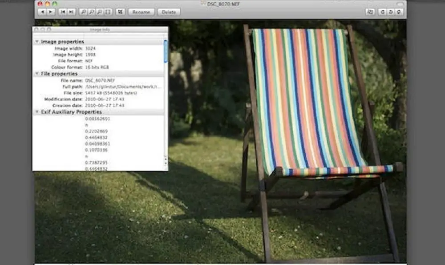Image resolution: width=445 pixels, height=265 pixels.
Task: Collapse the Exif Auxiliary Properties section
Action: pyautogui.click(x=37, y=112)
